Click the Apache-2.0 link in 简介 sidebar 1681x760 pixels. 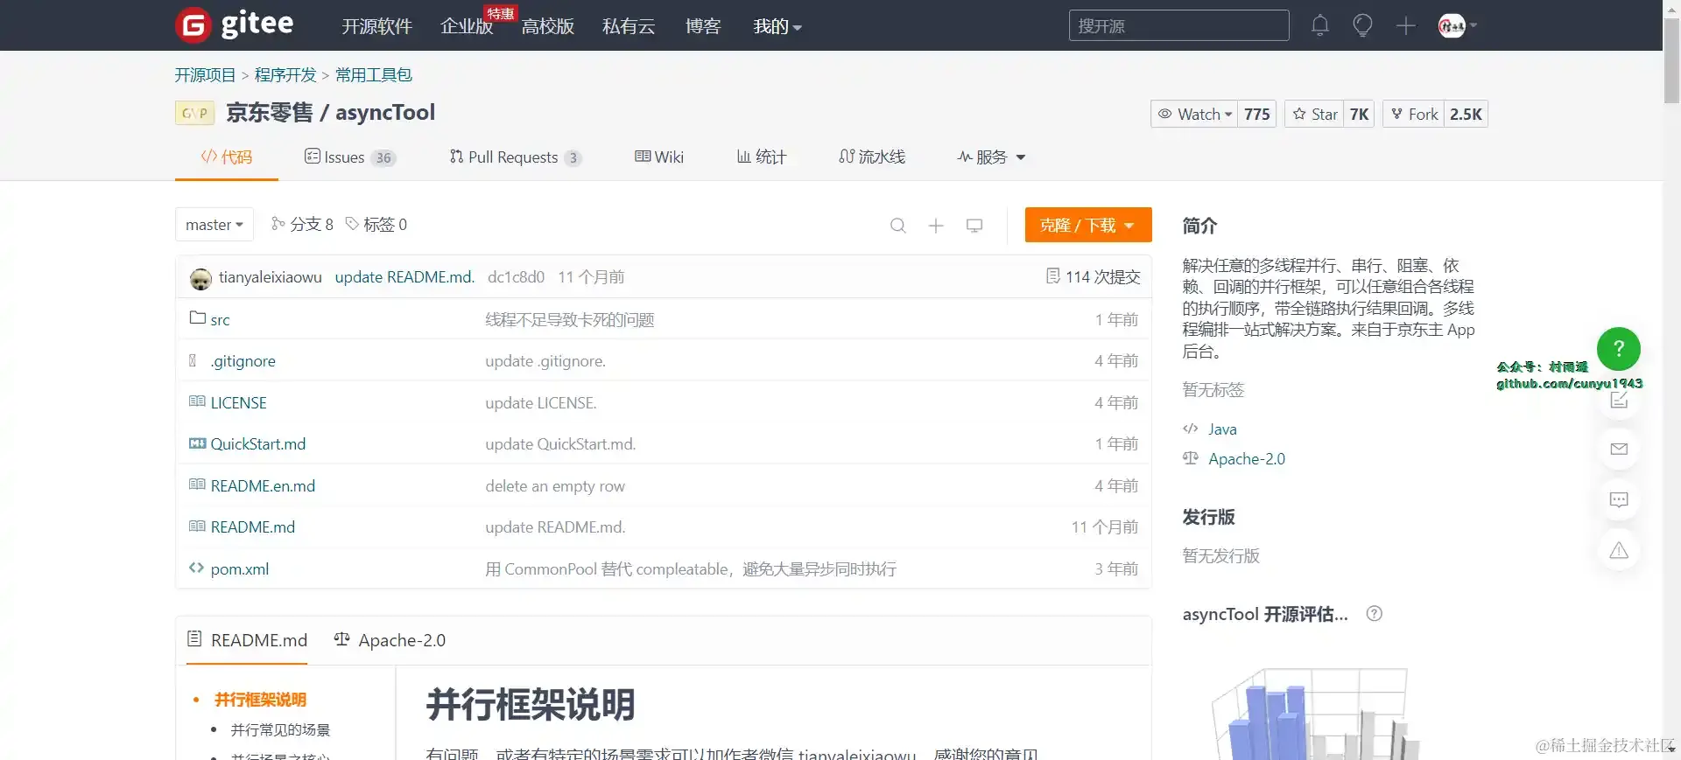pyautogui.click(x=1247, y=459)
